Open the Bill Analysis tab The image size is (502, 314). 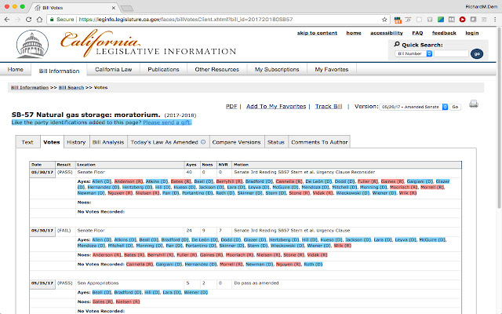(108, 142)
